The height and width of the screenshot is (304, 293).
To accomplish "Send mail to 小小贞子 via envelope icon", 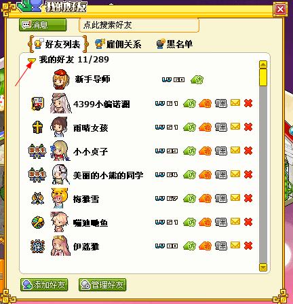I will pyautogui.click(x=235, y=150).
